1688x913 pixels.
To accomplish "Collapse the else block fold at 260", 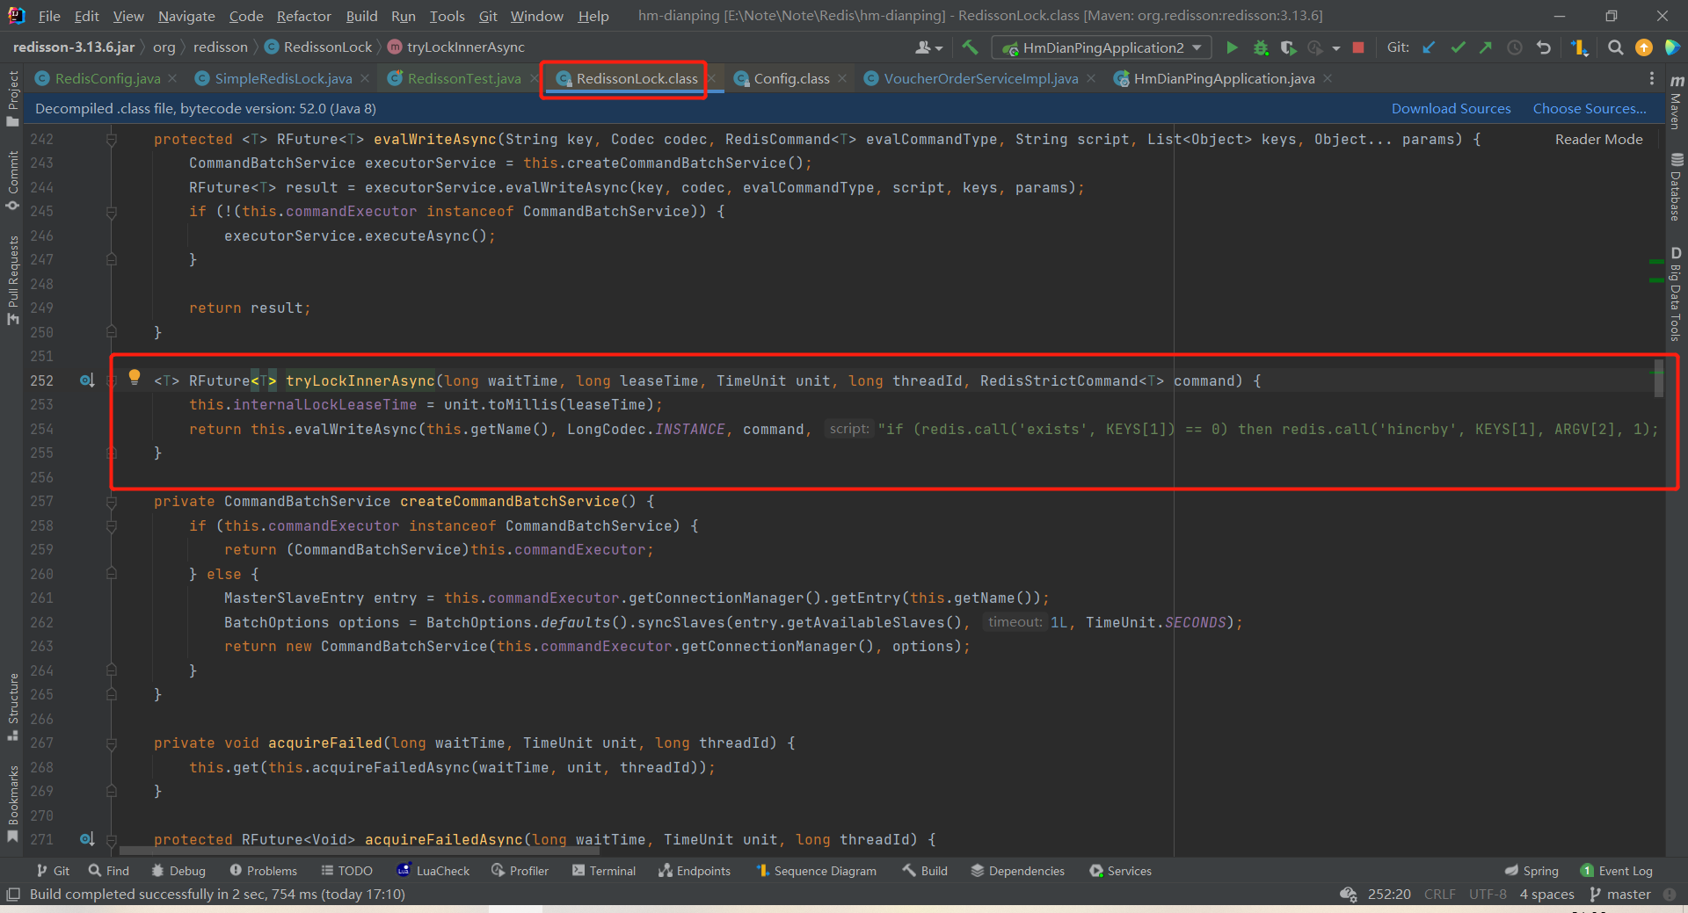I will pyautogui.click(x=112, y=574).
